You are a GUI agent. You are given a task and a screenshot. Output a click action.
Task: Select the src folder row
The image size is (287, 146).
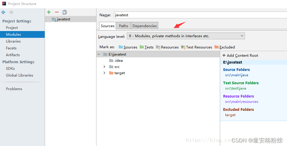pyautogui.click(x=158, y=67)
